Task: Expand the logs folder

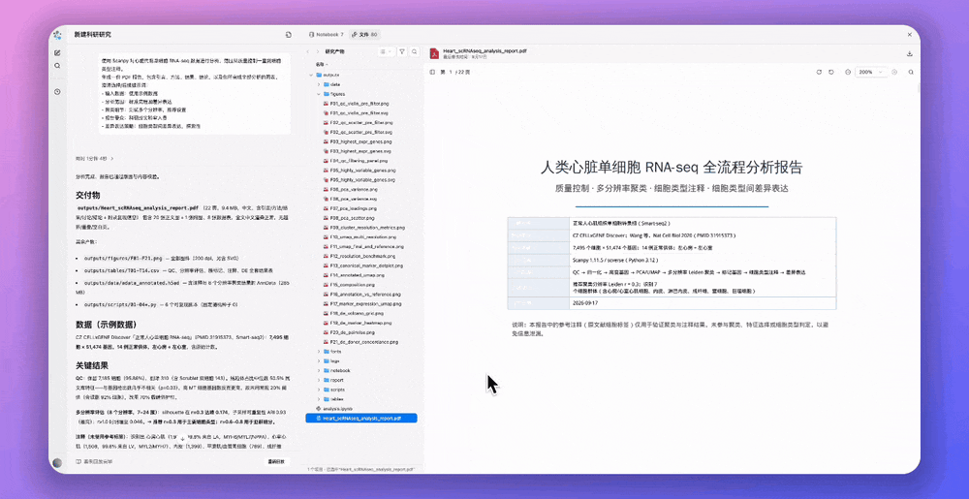Action: [x=318, y=360]
